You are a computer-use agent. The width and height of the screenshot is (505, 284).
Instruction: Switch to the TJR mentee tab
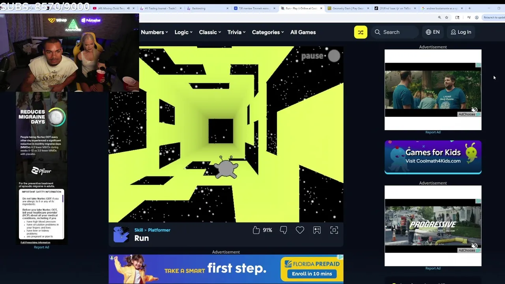(x=254, y=8)
